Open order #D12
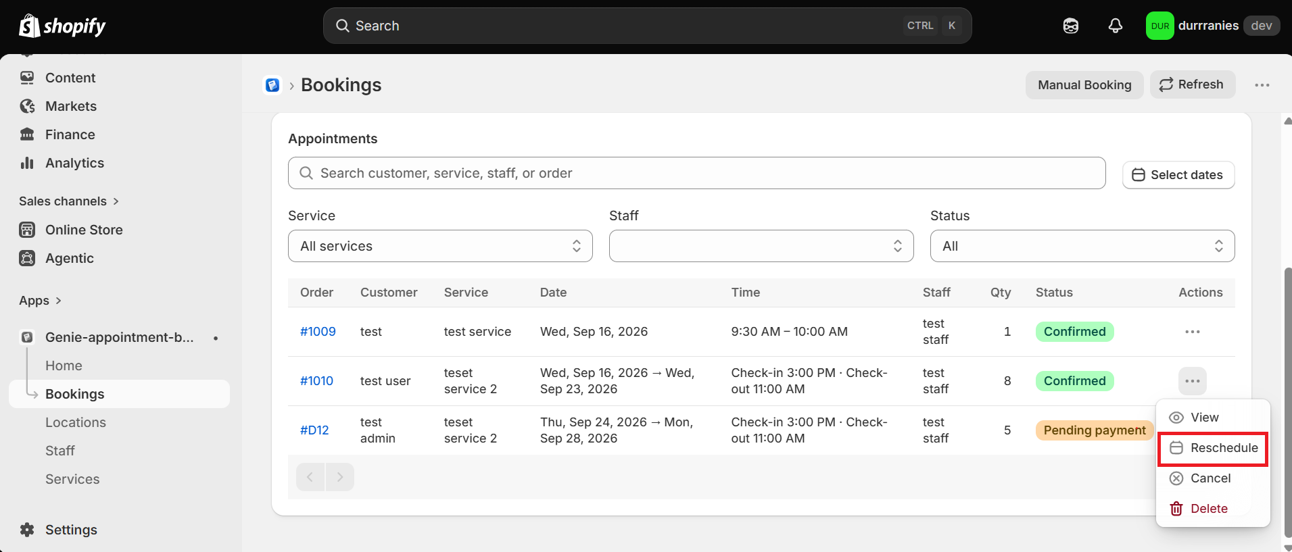Screen dimensions: 1292x552 coord(314,430)
